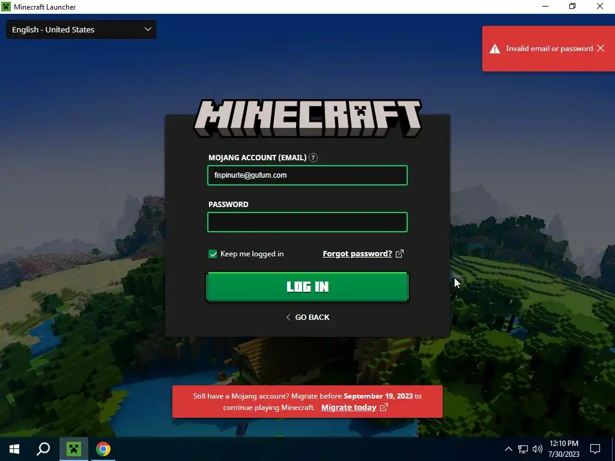Image resolution: width=615 pixels, height=461 pixels.
Task: Open the volume speaker tray icon
Action: click(538, 449)
